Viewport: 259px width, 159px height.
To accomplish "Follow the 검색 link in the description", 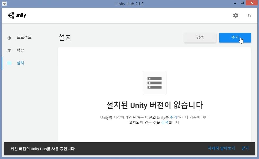I will click(x=165, y=122).
